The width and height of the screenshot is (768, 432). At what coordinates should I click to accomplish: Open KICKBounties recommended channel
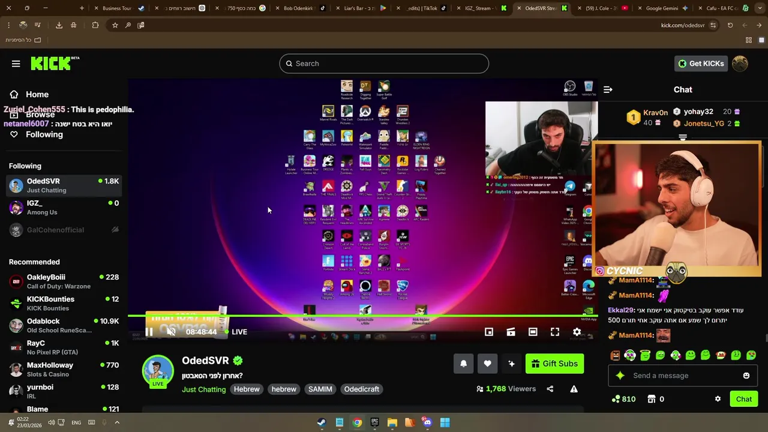click(x=64, y=304)
